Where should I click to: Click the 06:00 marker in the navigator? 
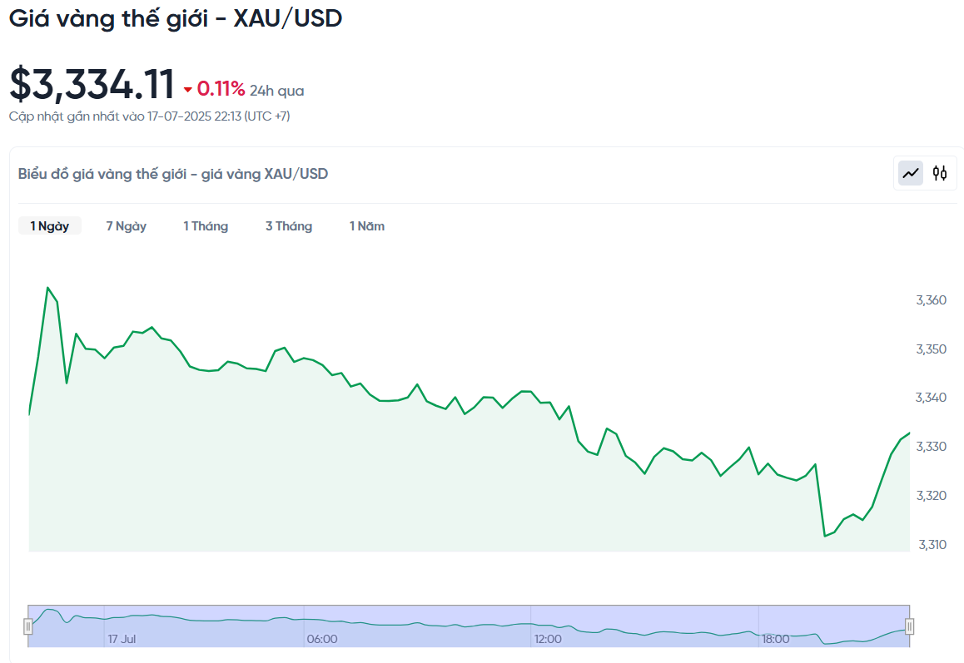tap(322, 639)
